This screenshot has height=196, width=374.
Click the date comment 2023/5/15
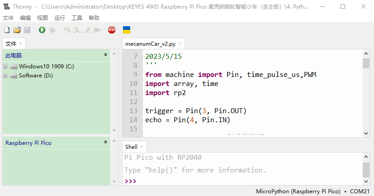click(164, 57)
